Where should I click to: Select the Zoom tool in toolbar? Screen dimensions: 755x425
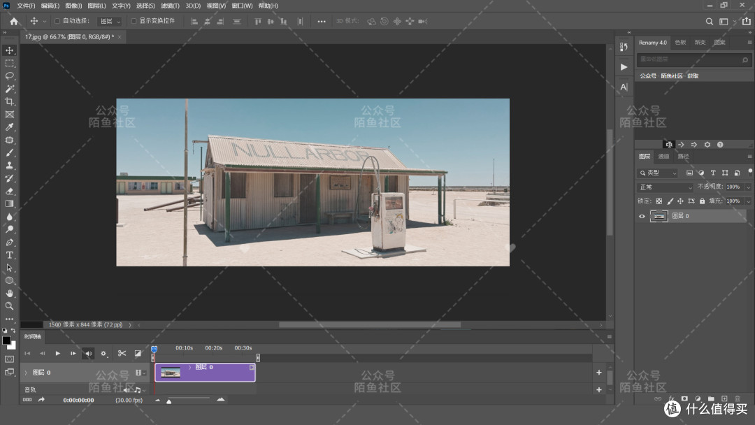click(9, 306)
